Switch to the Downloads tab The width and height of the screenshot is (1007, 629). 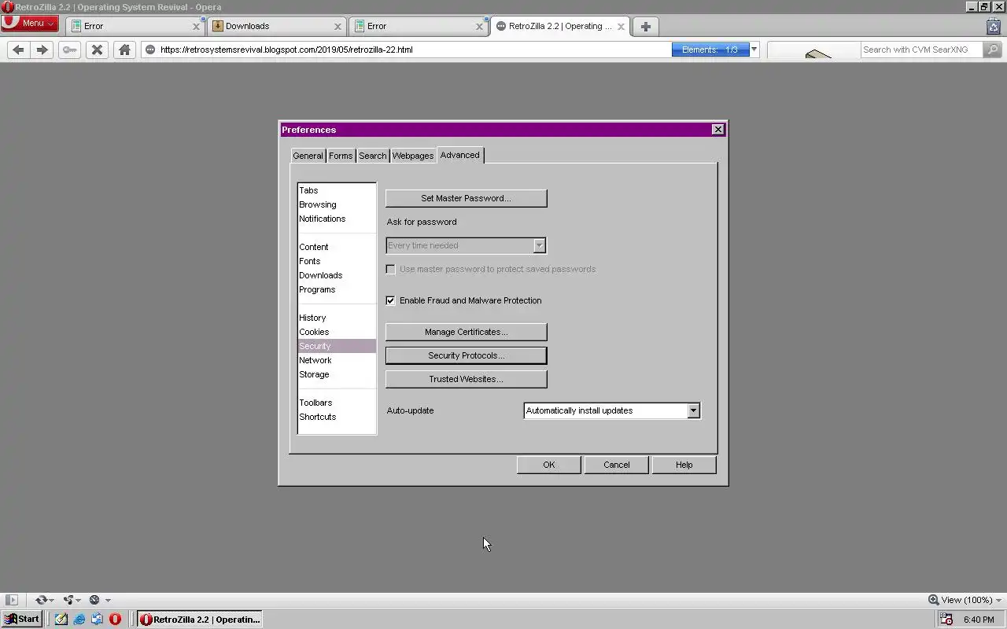[276, 26]
